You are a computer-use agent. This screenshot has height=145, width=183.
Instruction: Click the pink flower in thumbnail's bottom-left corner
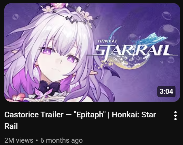(x=16, y=98)
